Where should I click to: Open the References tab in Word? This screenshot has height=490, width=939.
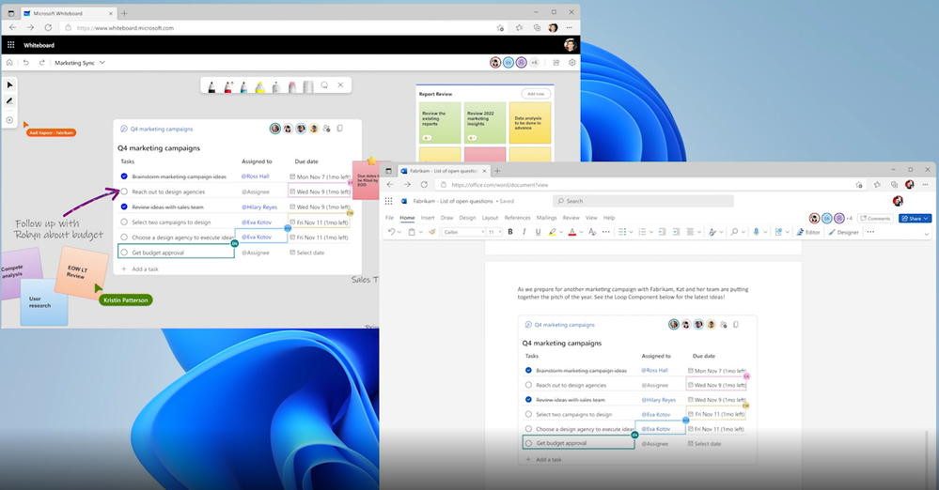point(517,218)
